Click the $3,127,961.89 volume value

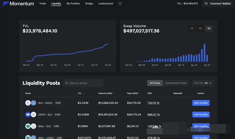click(107, 126)
